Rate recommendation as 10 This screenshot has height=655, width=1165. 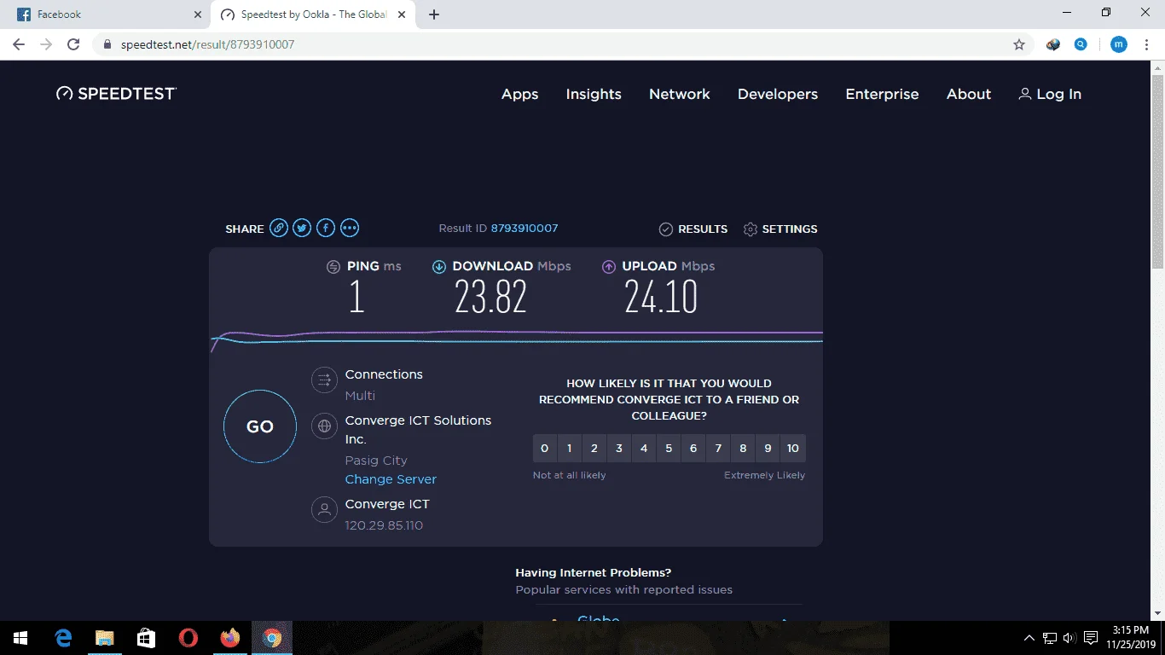[793, 449]
